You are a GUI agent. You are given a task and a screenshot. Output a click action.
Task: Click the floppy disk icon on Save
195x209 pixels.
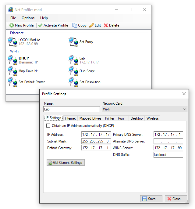[144, 199]
